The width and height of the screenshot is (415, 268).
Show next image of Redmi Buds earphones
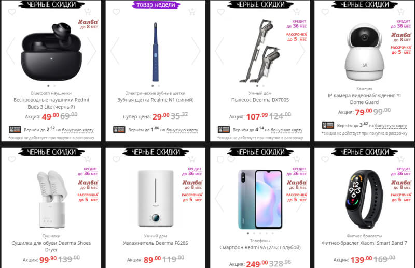point(92,51)
